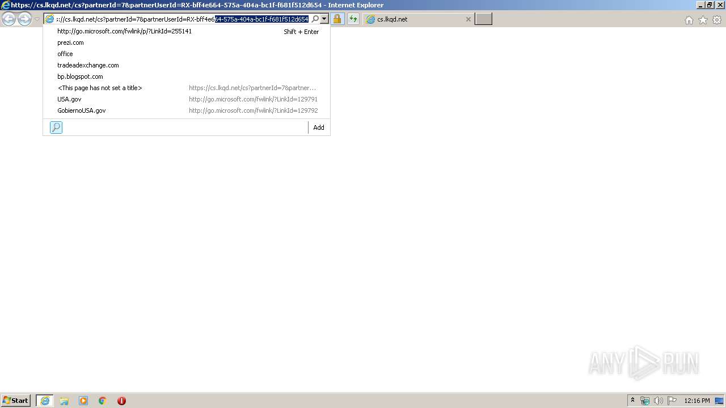Select go.microsoft.com LinkId=255141 suggestion
Image resolution: width=726 pixels, height=408 pixels.
point(186,31)
